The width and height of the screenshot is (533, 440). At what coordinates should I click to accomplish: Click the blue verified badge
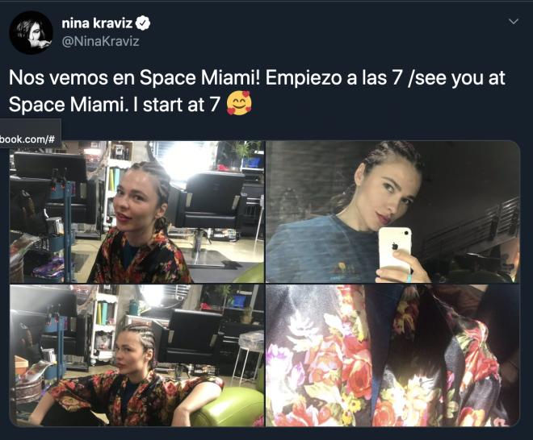(143, 23)
